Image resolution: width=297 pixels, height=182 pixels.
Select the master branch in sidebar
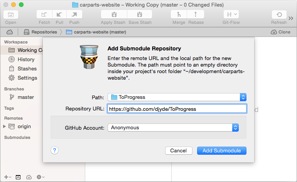pyautogui.click(x=25, y=97)
